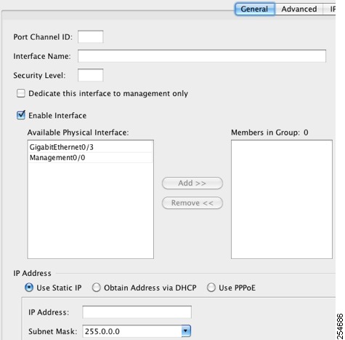Click the Subnet Mask 255.0.0.0 combo box
345x340 pixels.
coord(137,331)
